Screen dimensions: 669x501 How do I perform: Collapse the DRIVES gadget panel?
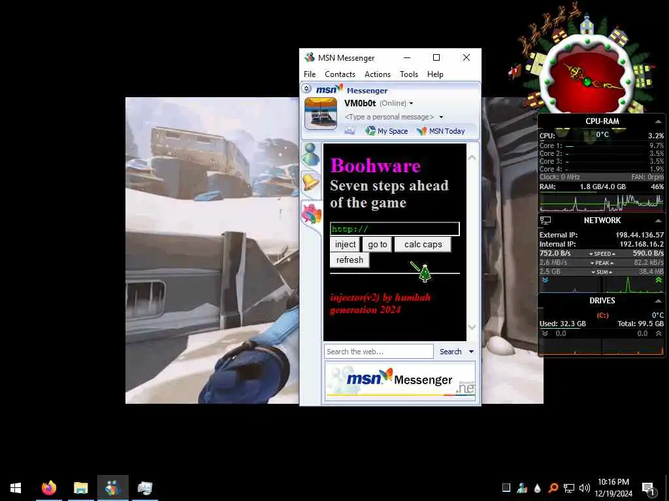tap(659, 301)
